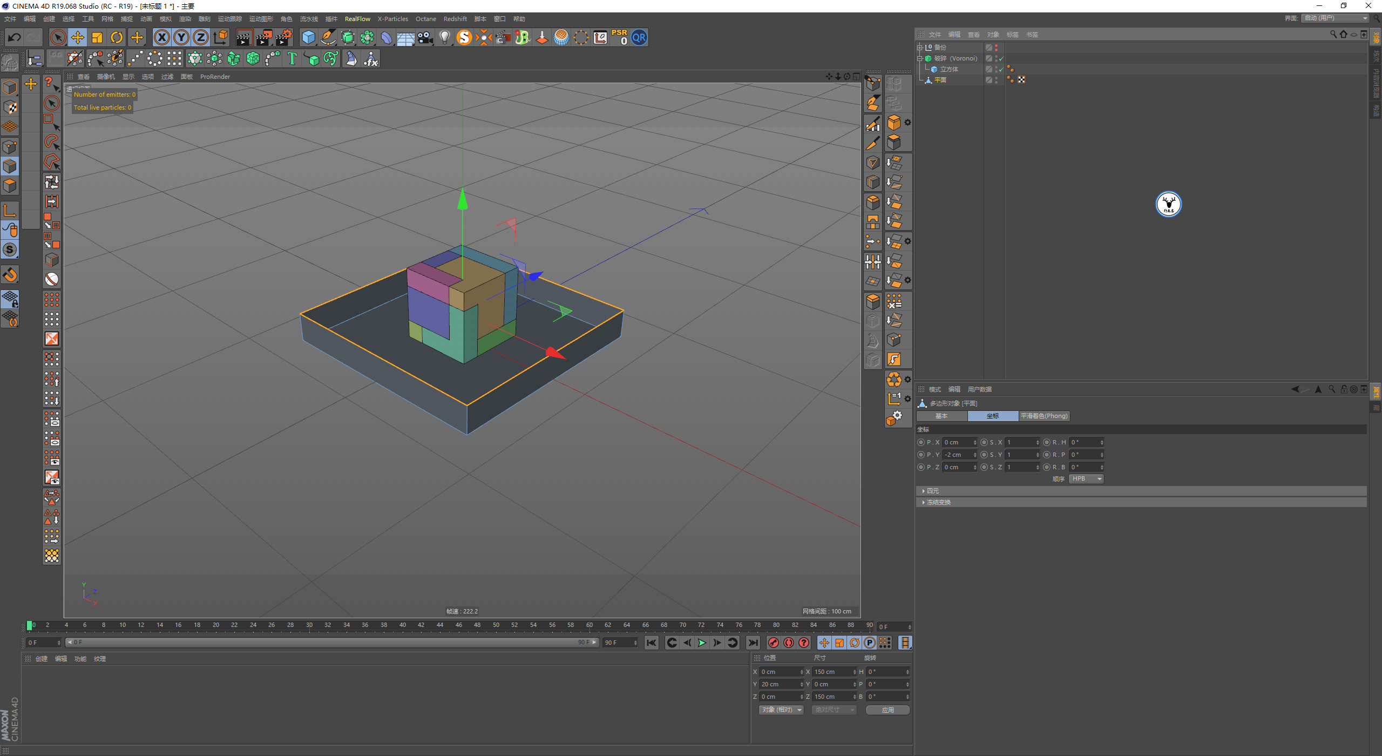Viewport: 1382px width, 756px height.
Task: Open the RealFlow menu
Action: [x=357, y=19]
